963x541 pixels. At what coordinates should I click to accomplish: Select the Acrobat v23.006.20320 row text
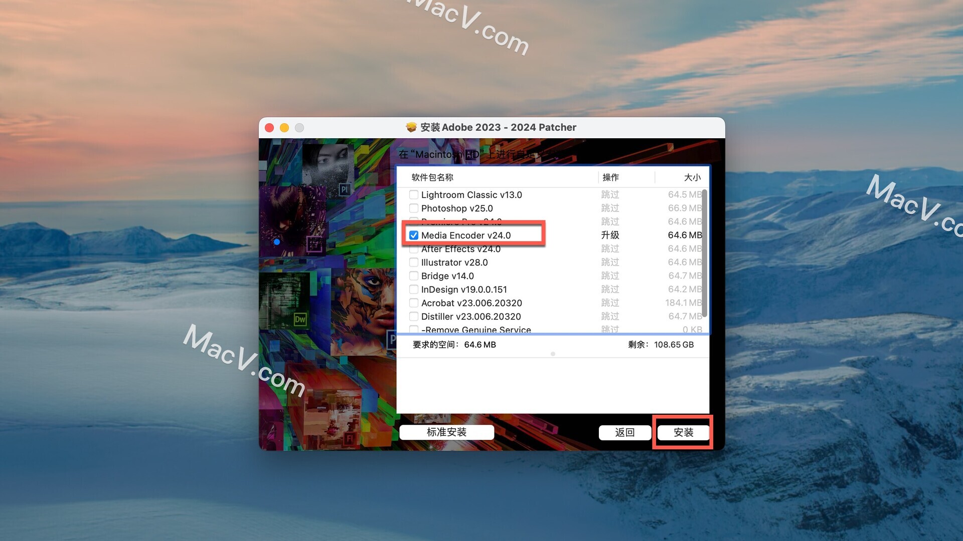pyautogui.click(x=471, y=303)
